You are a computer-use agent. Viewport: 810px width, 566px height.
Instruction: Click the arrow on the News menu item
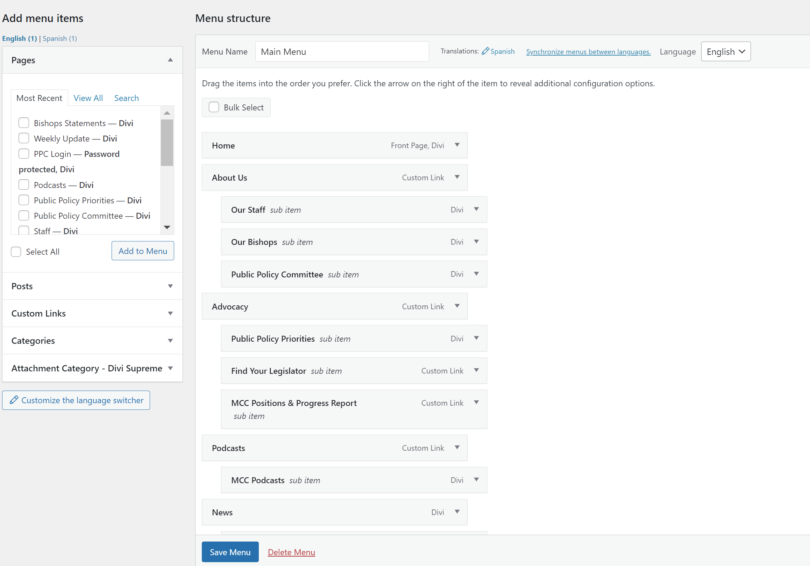(457, 512)
